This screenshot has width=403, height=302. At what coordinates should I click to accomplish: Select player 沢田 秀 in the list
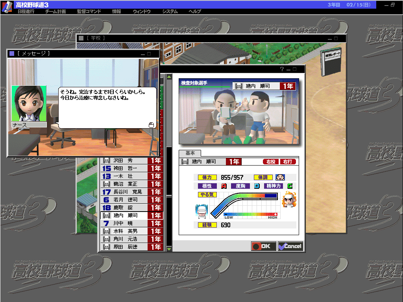[131, 160]
